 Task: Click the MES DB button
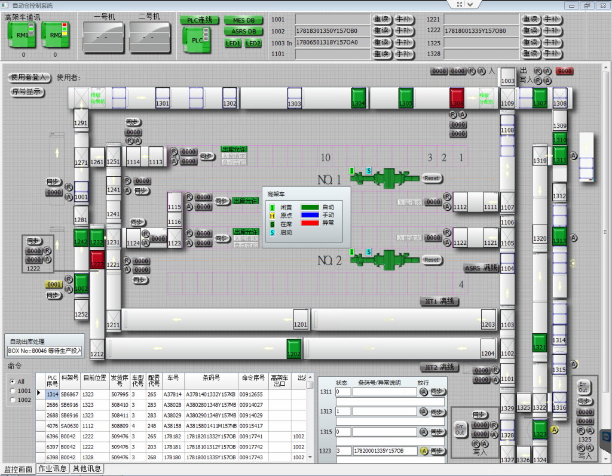[243, 20]
